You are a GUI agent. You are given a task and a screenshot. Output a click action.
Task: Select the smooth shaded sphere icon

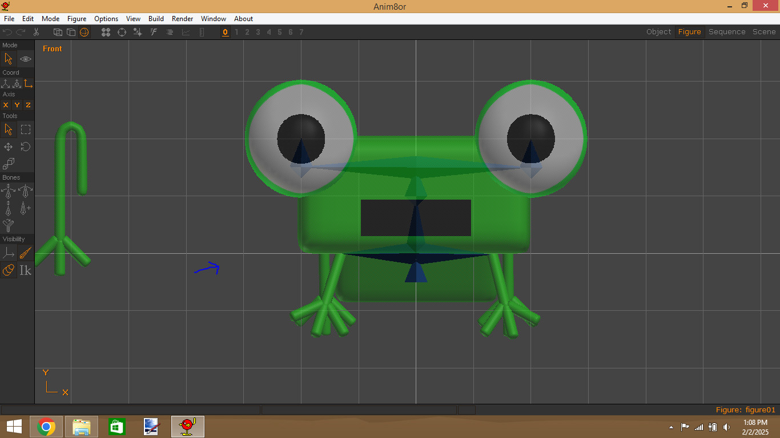point(85,32)
